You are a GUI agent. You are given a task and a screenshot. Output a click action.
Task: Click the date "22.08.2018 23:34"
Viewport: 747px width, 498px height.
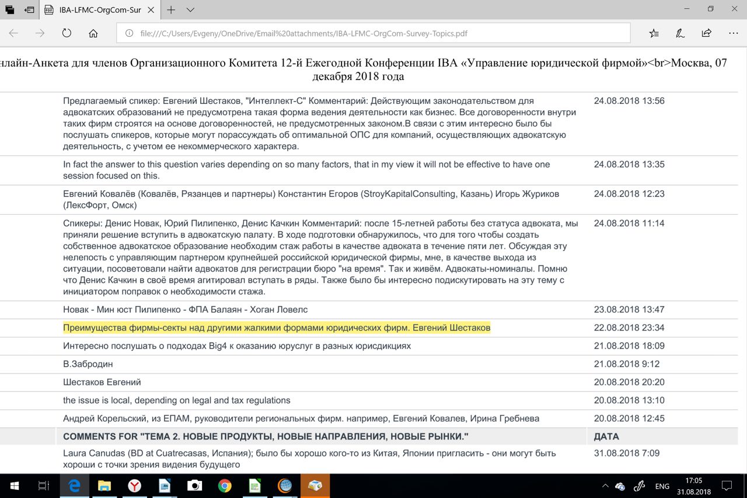[629, 328]
